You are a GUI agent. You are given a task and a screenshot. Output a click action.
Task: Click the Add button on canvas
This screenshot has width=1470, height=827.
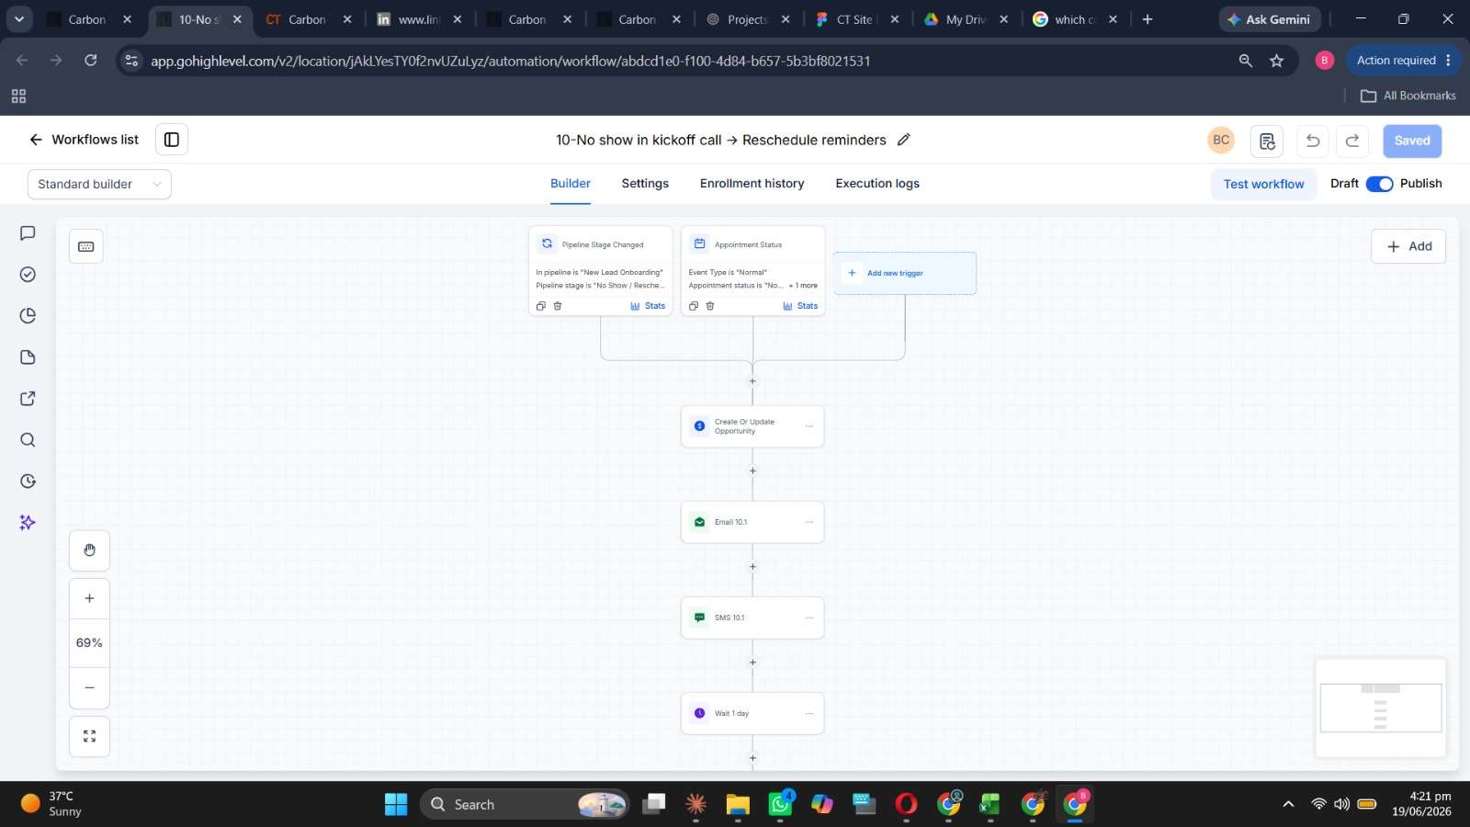[x=1408, y=246]
